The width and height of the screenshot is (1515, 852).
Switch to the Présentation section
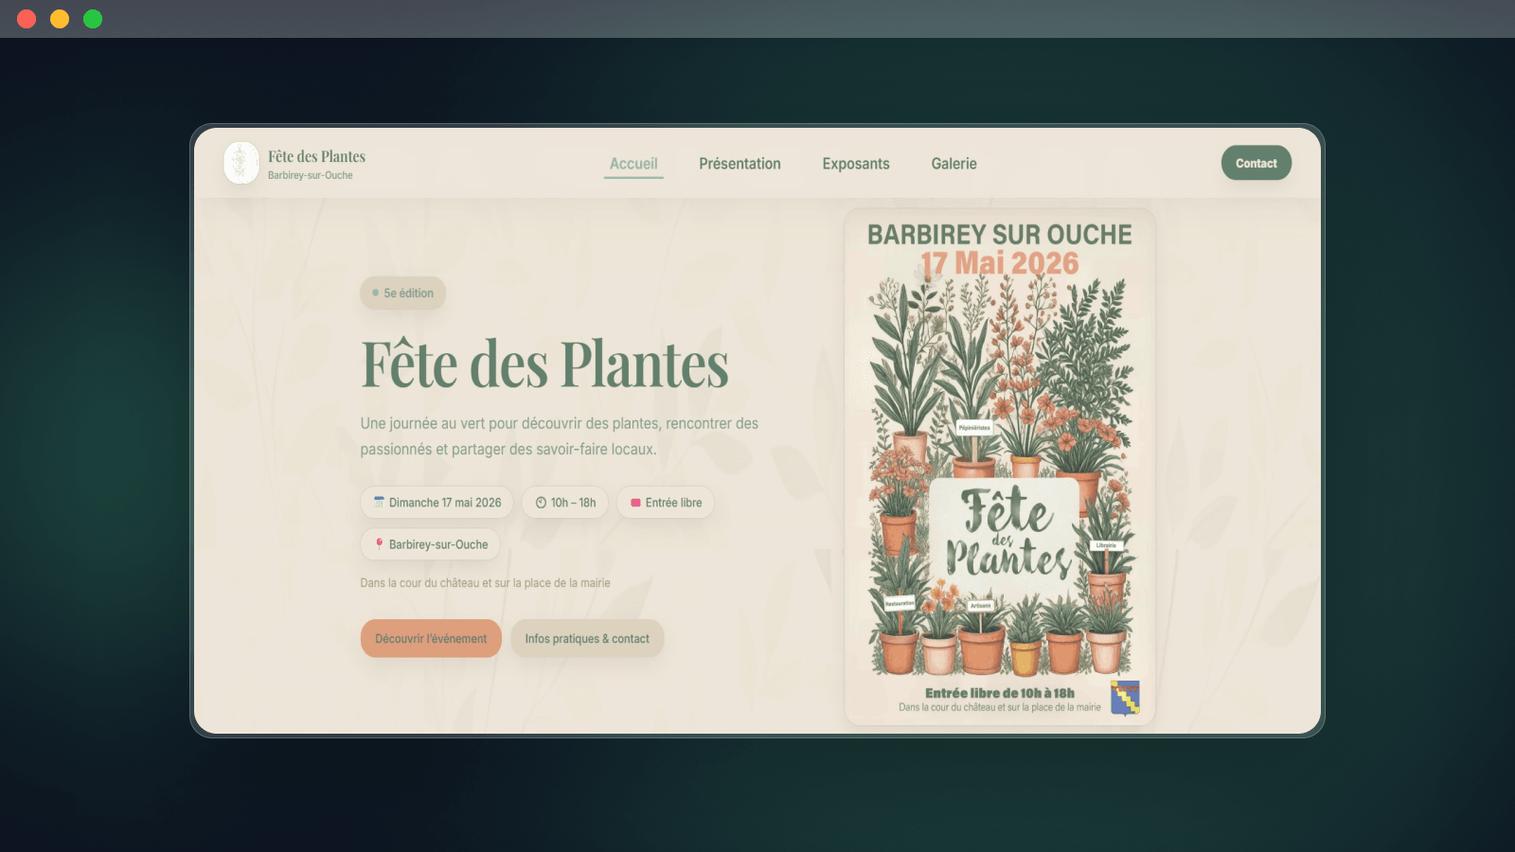tap(740, 163)
